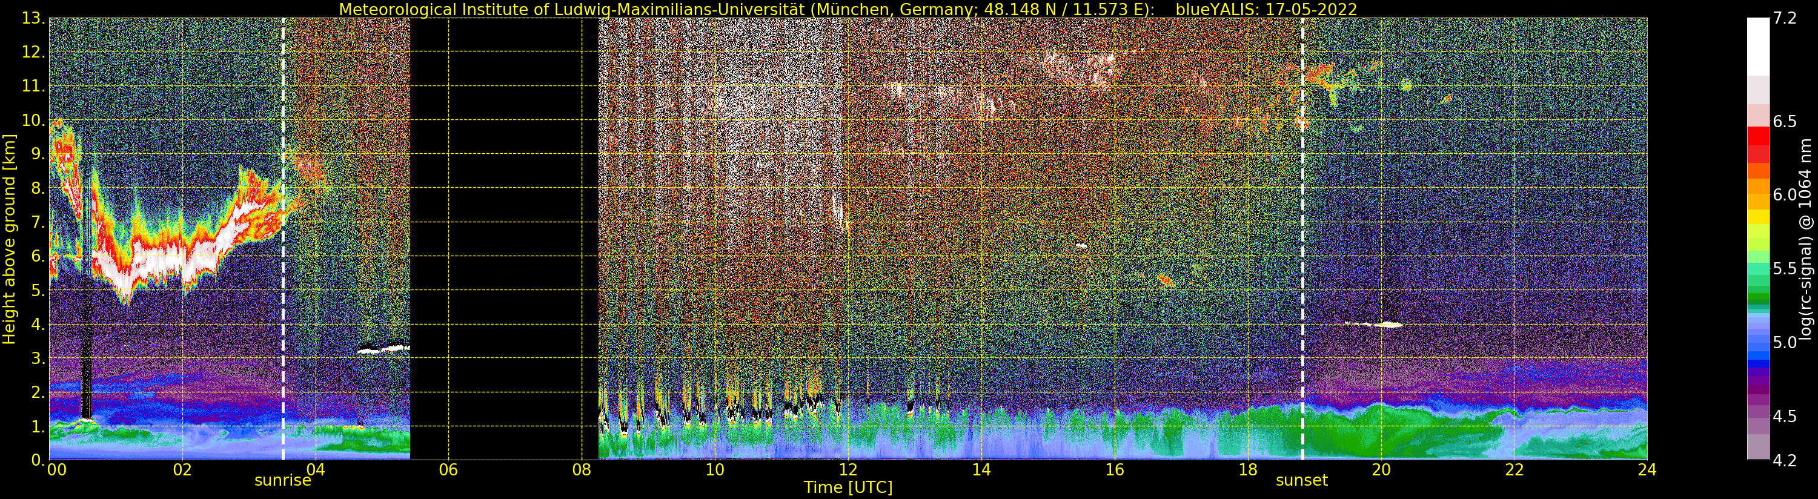The width and height of the screenshot is (1818, 499).
Task: Click the 6 km tick on the height axis
Action: 38,256
